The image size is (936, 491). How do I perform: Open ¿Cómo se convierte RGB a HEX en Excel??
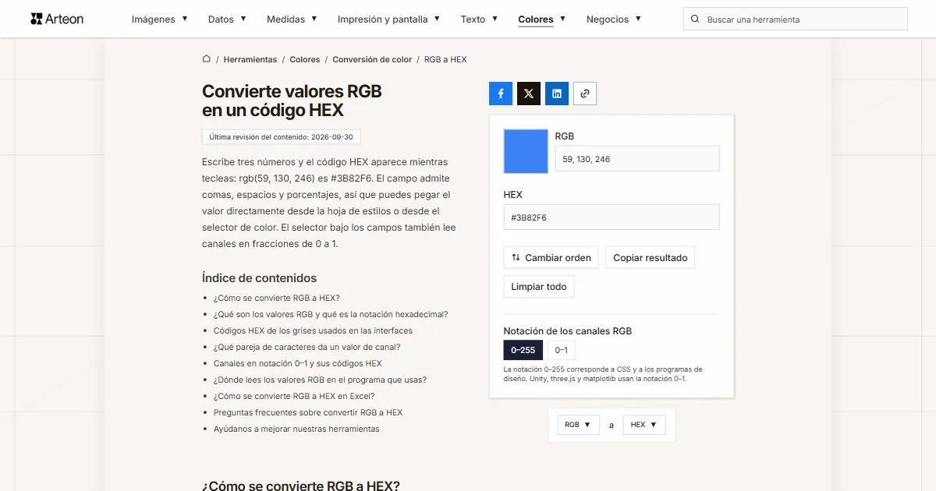coord(293,396)
